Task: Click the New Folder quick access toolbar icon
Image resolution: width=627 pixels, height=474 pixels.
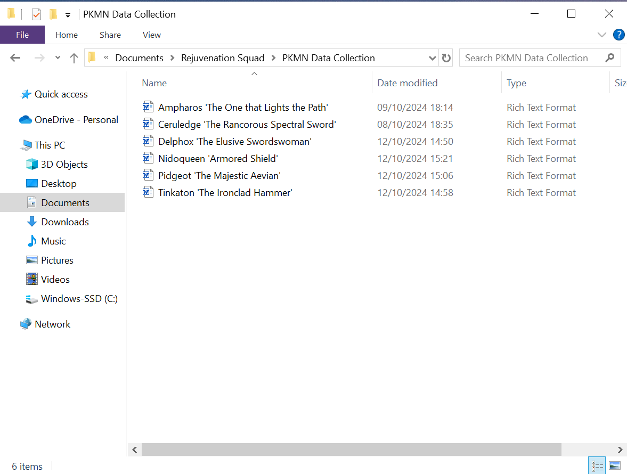Action: (x=53, y=14)
